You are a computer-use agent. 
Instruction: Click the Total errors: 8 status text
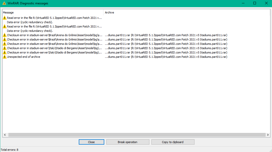9,150
